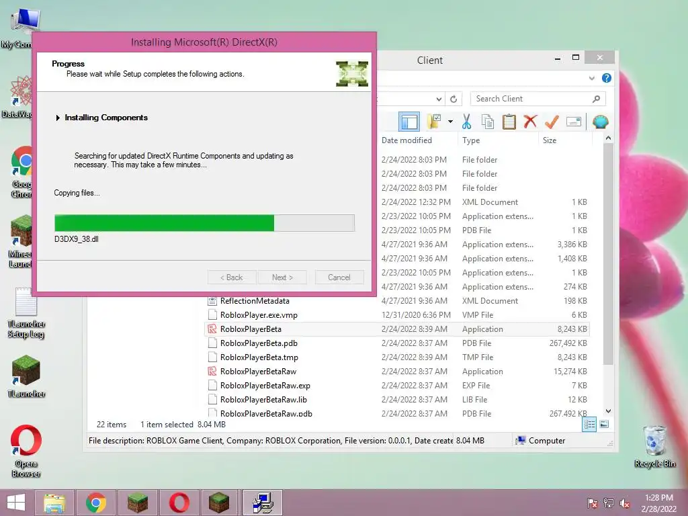Open File Explorer from the taskbar

pos(54,503)
